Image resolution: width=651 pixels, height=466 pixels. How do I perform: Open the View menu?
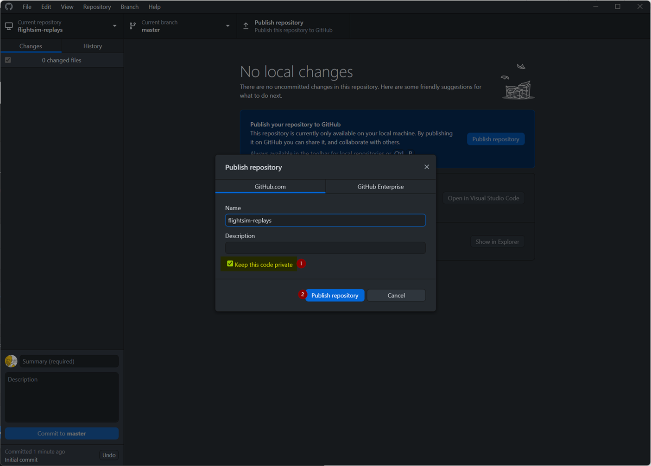[67, 7]
